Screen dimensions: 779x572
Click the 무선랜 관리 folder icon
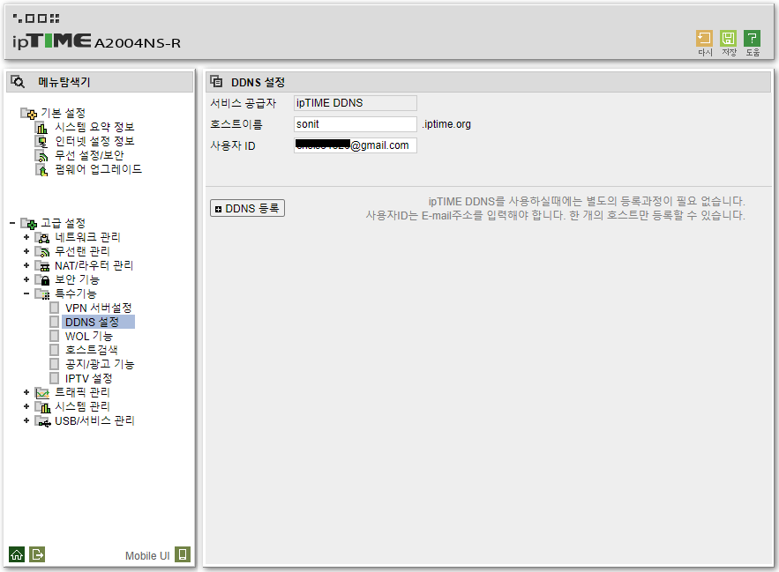pyautogui.click(x=42, y=252)
